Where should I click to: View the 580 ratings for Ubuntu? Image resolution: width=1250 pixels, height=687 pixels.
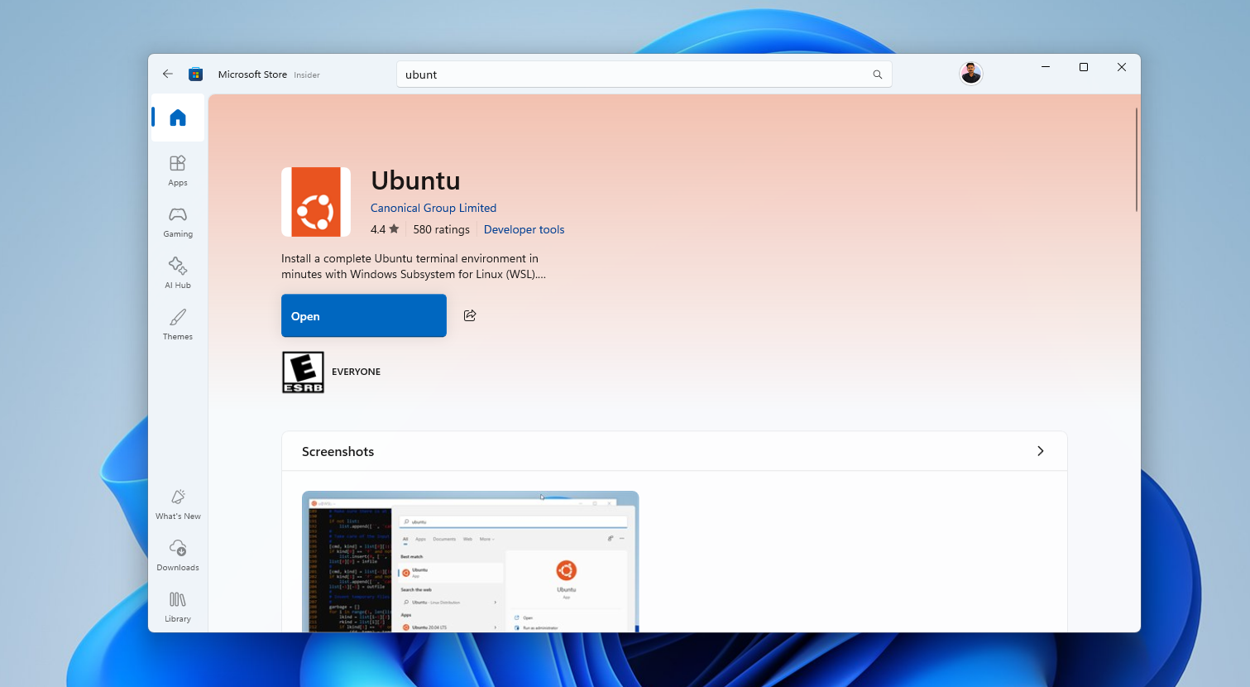(441, 229)
